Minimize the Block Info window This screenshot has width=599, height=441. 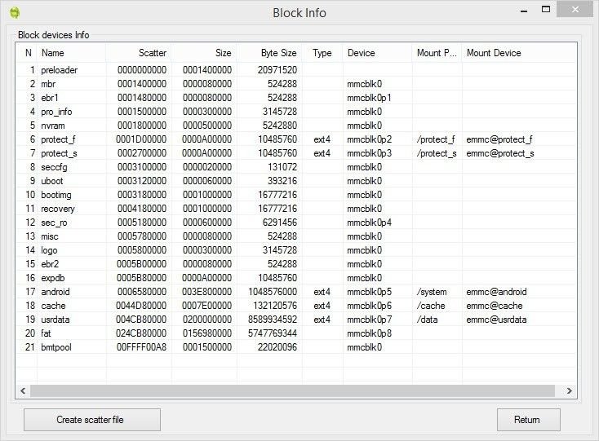coord(524,10)
